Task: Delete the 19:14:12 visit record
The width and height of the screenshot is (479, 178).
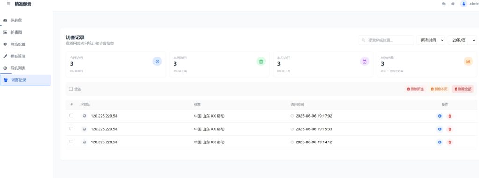Action: pos(450,142)
